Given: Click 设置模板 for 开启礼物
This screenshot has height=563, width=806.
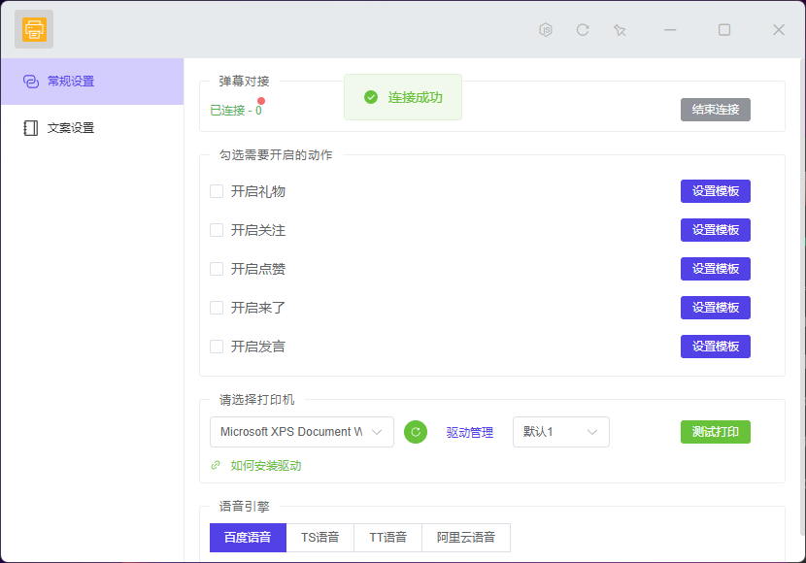Looking at the screenshot, I should coord(715,191).
